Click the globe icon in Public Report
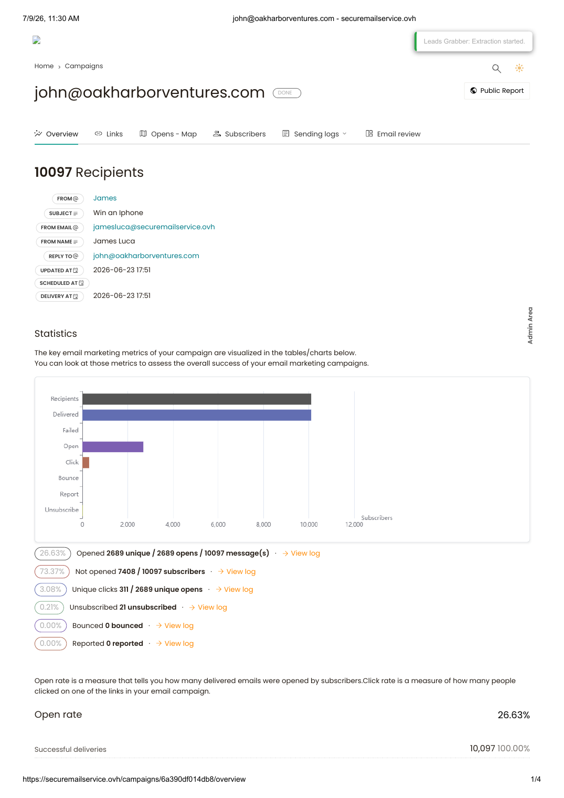Image resolution: width=564 pixels, height=798 pixels. [474, 91]
